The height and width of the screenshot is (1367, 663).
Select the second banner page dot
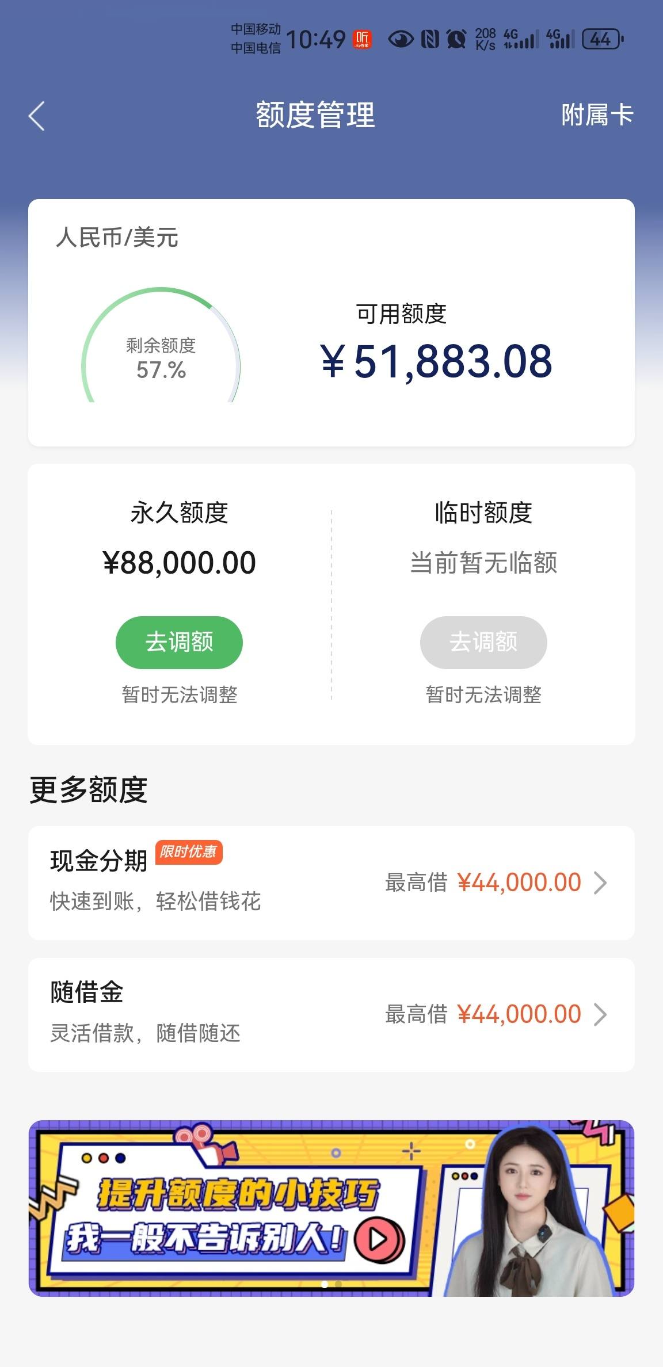point(338,1285)
